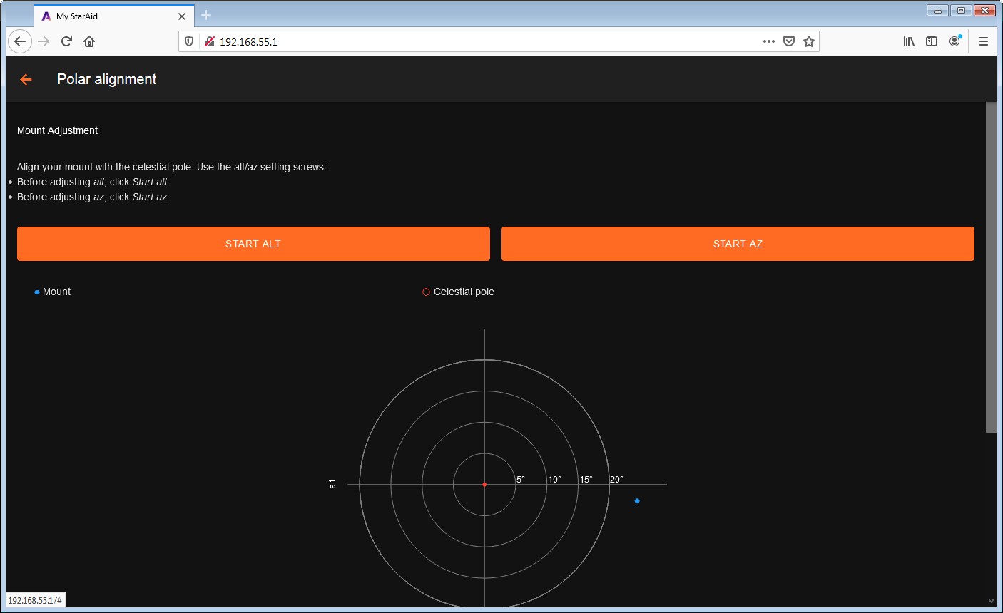Click the START AZ button
This screenshot has height=613, width=1003.
click(x=738, y=244)
